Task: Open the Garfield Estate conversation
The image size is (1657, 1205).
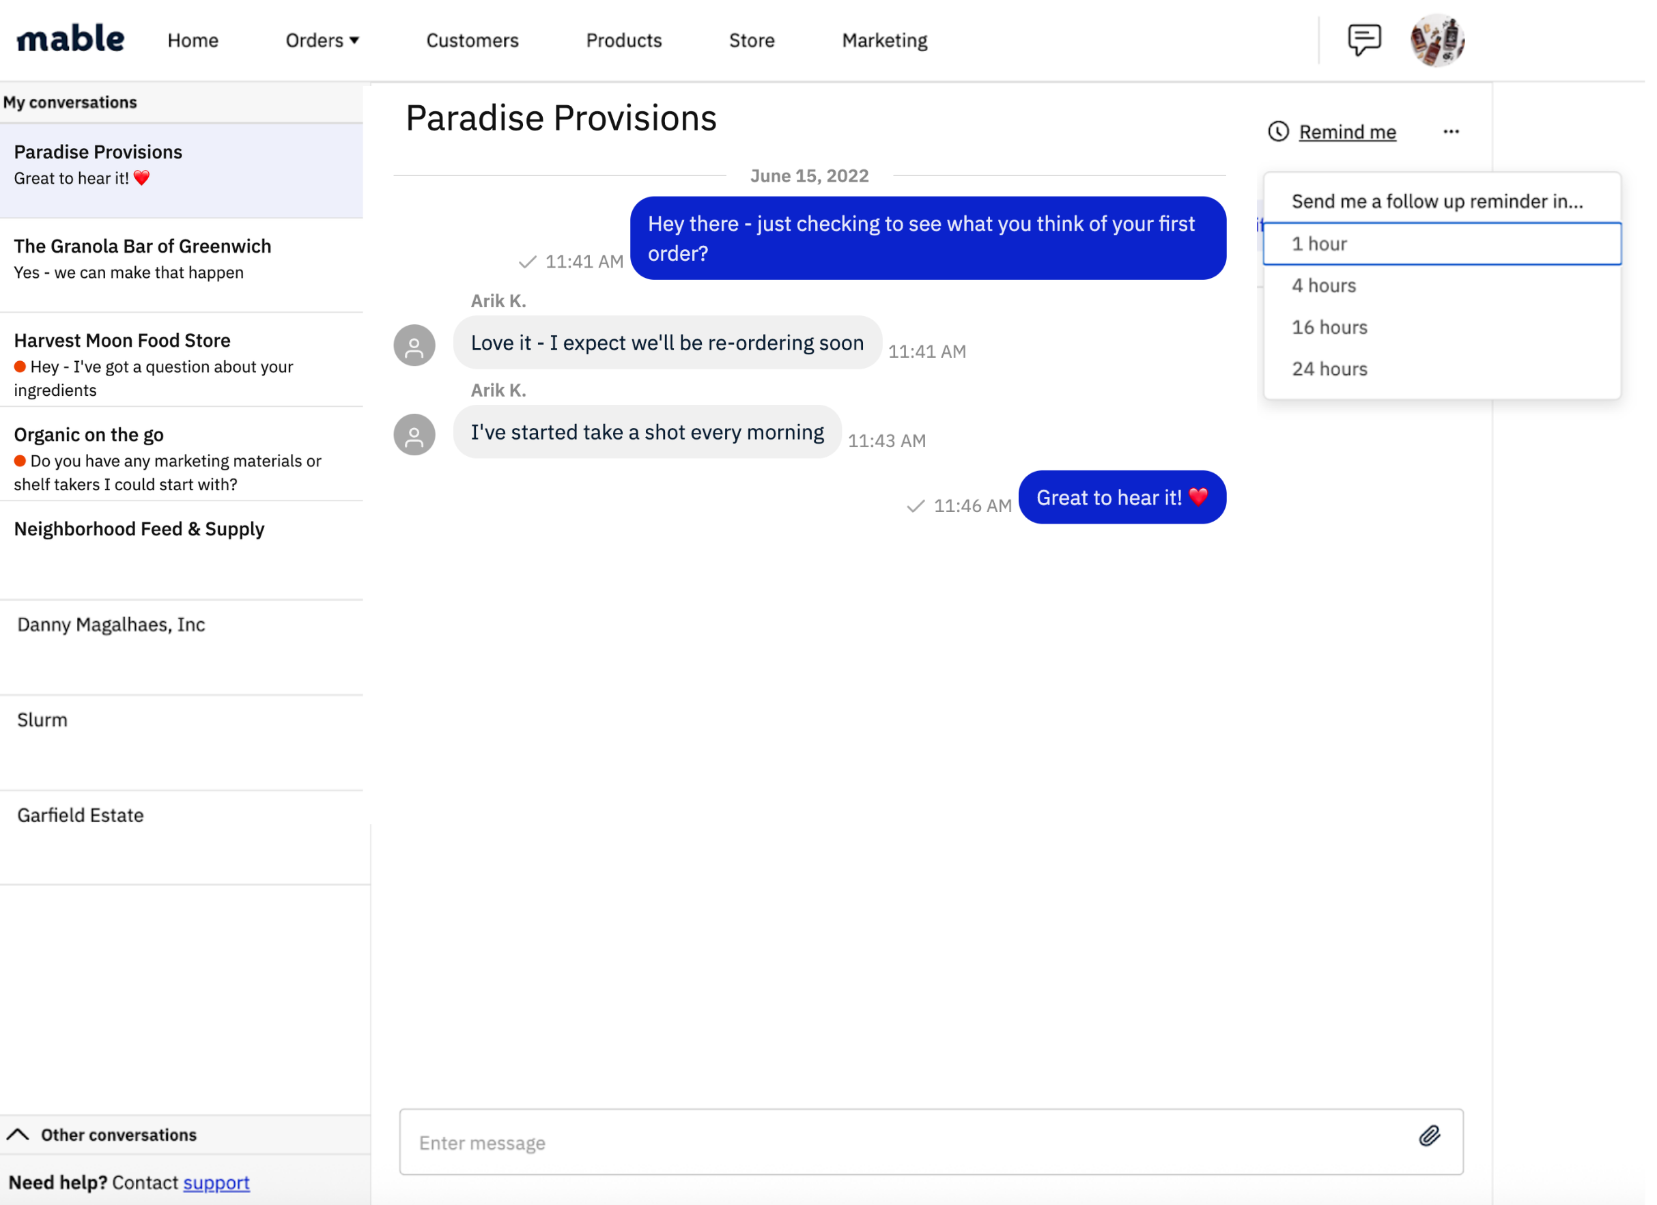Action: (181, 838)
